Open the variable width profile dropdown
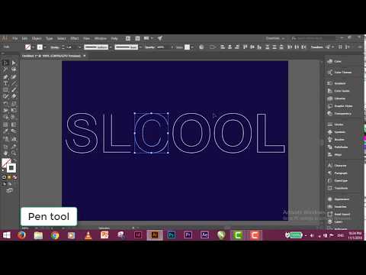 click(x=111, y=47)
